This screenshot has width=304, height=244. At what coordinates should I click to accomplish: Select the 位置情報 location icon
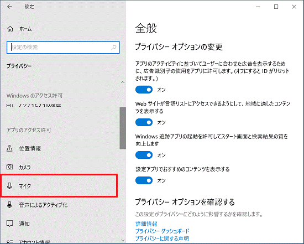pos(9,148)
